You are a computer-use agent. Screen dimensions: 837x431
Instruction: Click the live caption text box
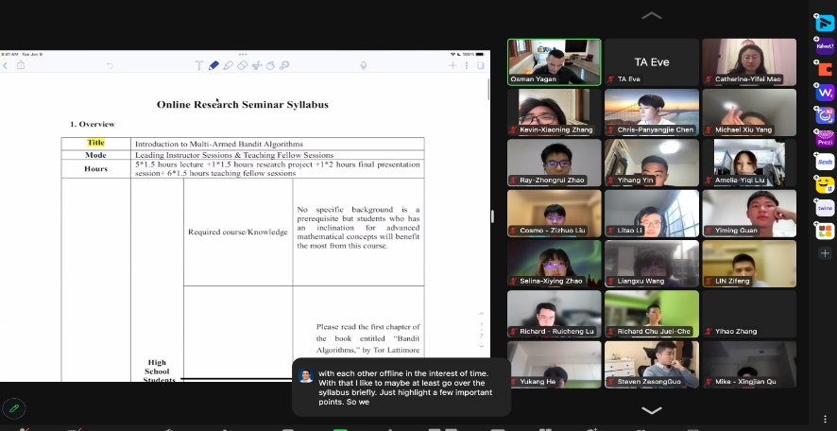point(401,387)
